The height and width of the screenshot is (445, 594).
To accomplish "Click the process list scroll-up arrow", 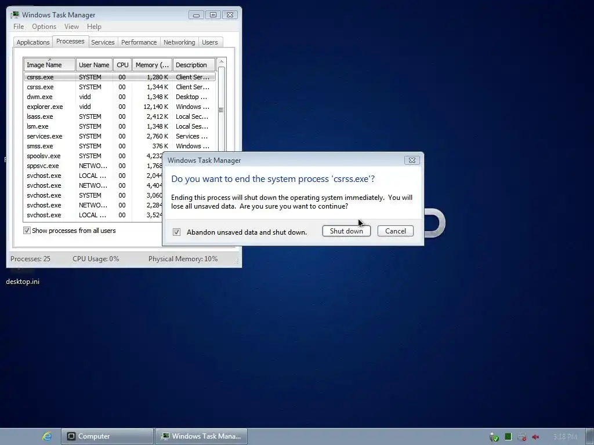I will click(x=221, y=61).
